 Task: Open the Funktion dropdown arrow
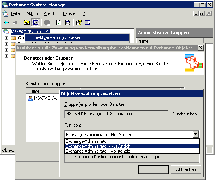[x=196, y=134]
